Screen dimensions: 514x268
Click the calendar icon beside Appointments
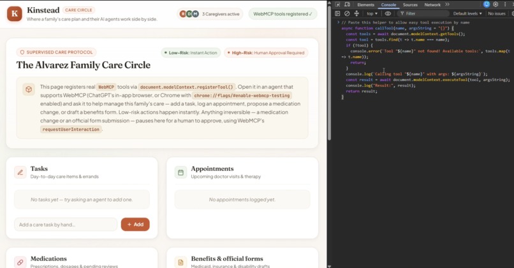point(180,172)
